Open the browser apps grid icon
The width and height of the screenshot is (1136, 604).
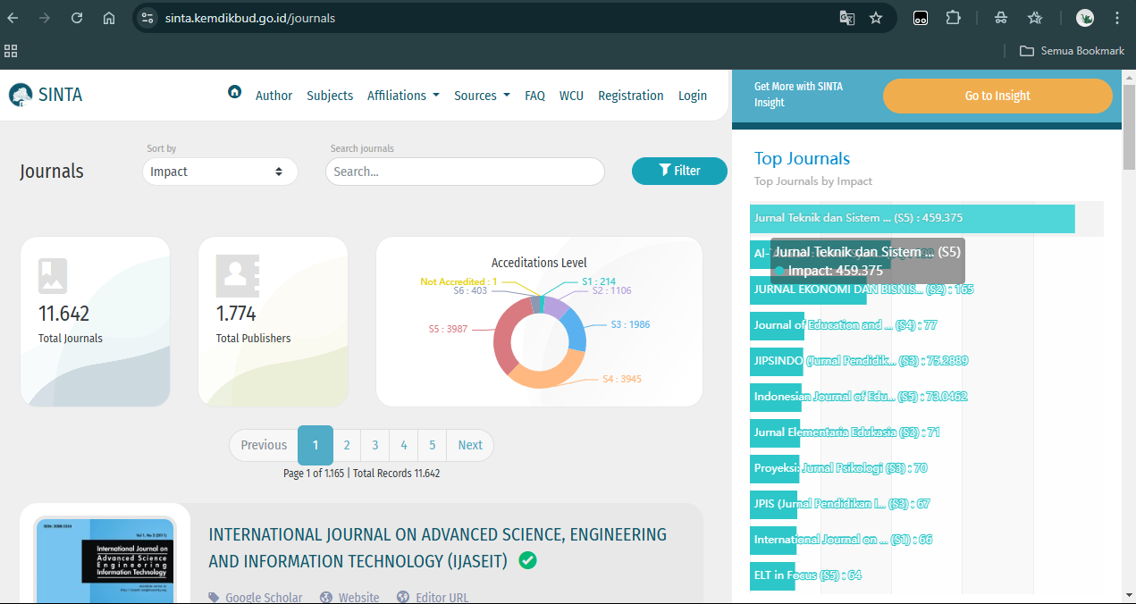pos(11,51)
